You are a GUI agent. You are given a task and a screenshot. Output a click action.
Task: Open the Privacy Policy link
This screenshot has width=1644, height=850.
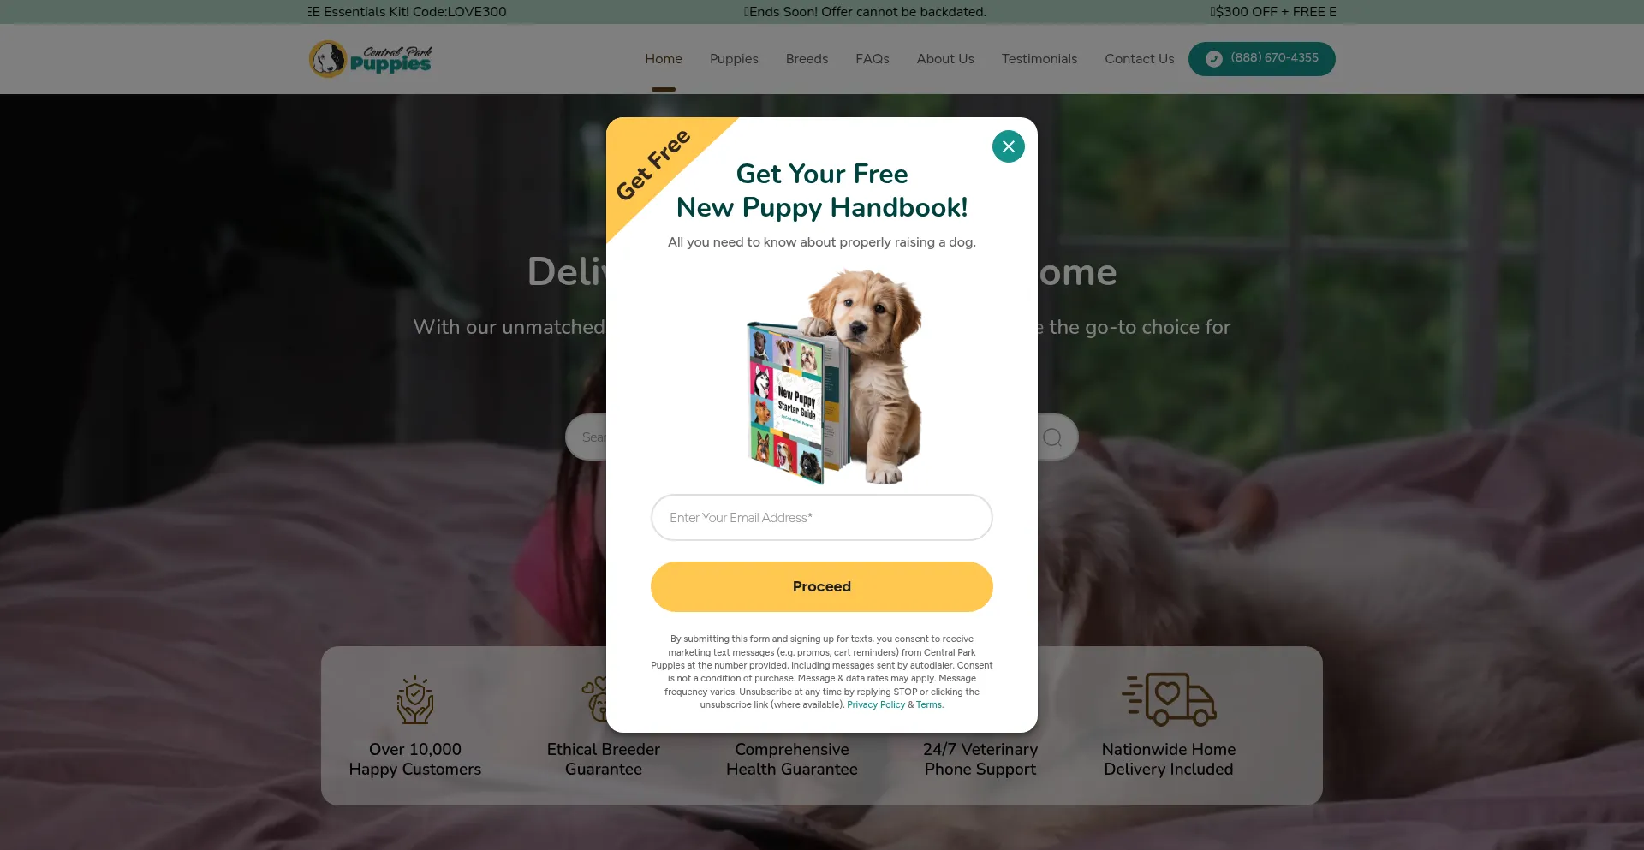point(876,705)
